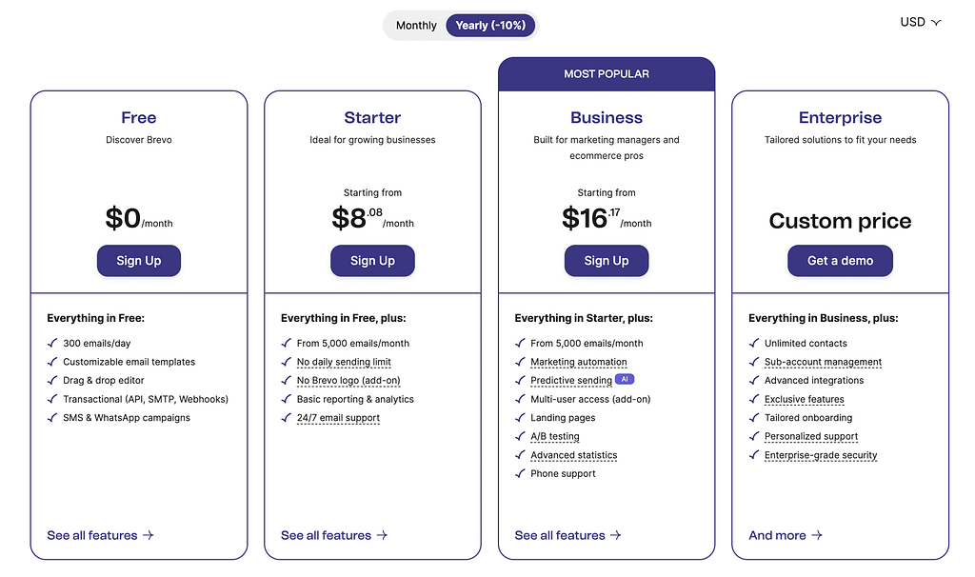Click the arrow next to And more
The height and width of the screenshot is (577, 975).
coord(816,535)
